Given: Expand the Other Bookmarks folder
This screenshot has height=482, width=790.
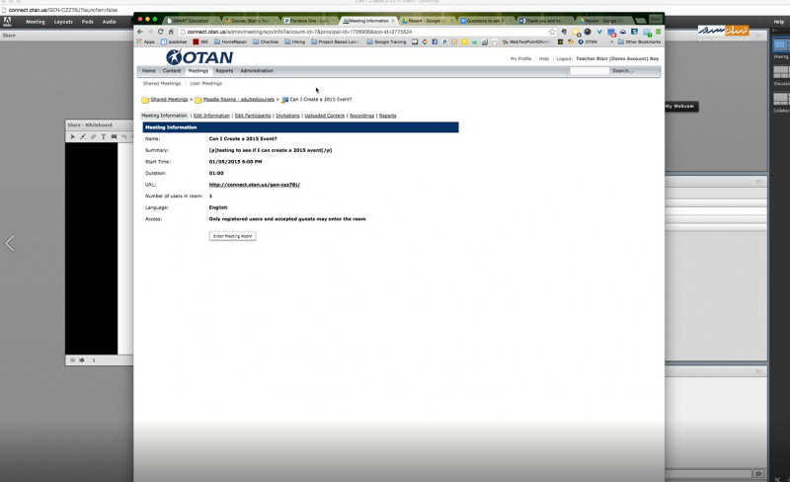Looking at the screenshot, I should click(x=642, y=42).
